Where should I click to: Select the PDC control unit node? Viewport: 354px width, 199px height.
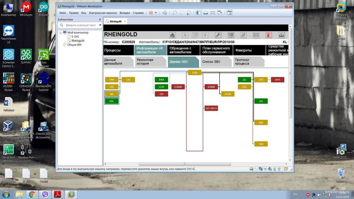112,101
